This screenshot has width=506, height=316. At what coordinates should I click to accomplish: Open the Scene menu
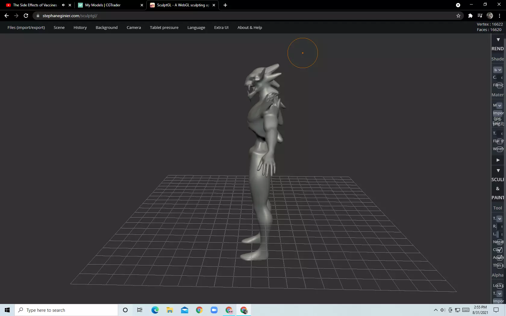coord(59,27)
